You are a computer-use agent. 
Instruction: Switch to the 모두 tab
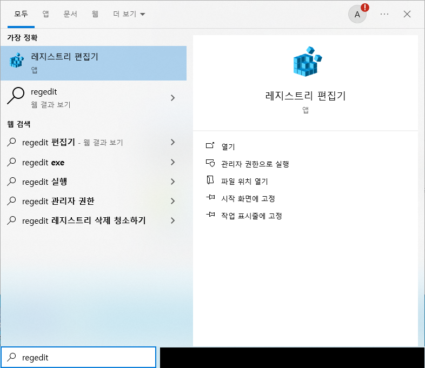tap(21, 14)
